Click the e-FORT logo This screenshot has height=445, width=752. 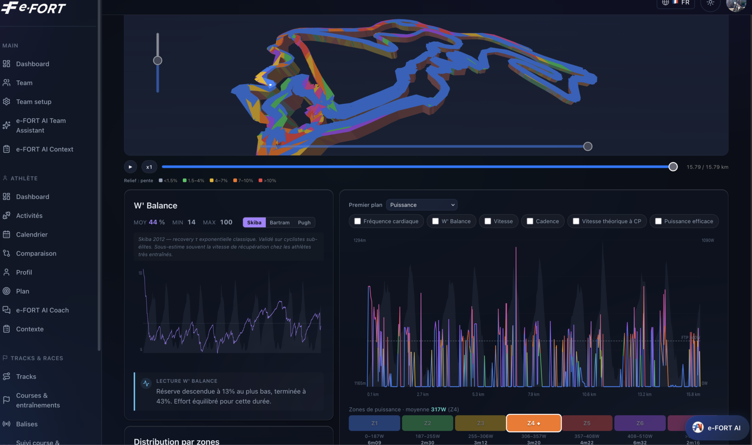(x=33, y=7)
